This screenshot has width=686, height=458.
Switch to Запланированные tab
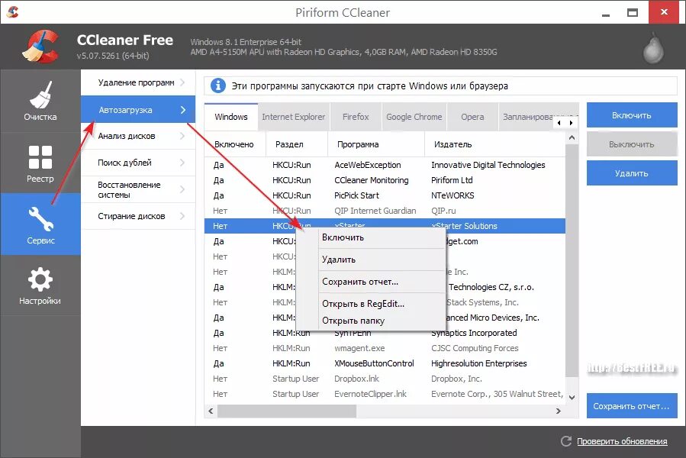(x=527, y=117)
